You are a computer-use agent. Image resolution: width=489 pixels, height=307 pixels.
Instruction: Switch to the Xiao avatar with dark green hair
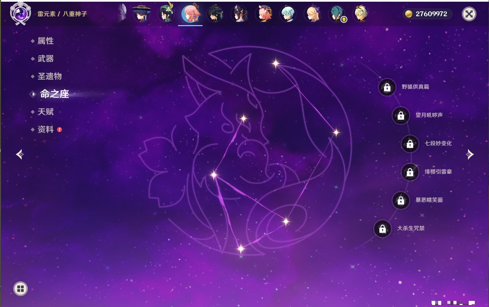215,14
